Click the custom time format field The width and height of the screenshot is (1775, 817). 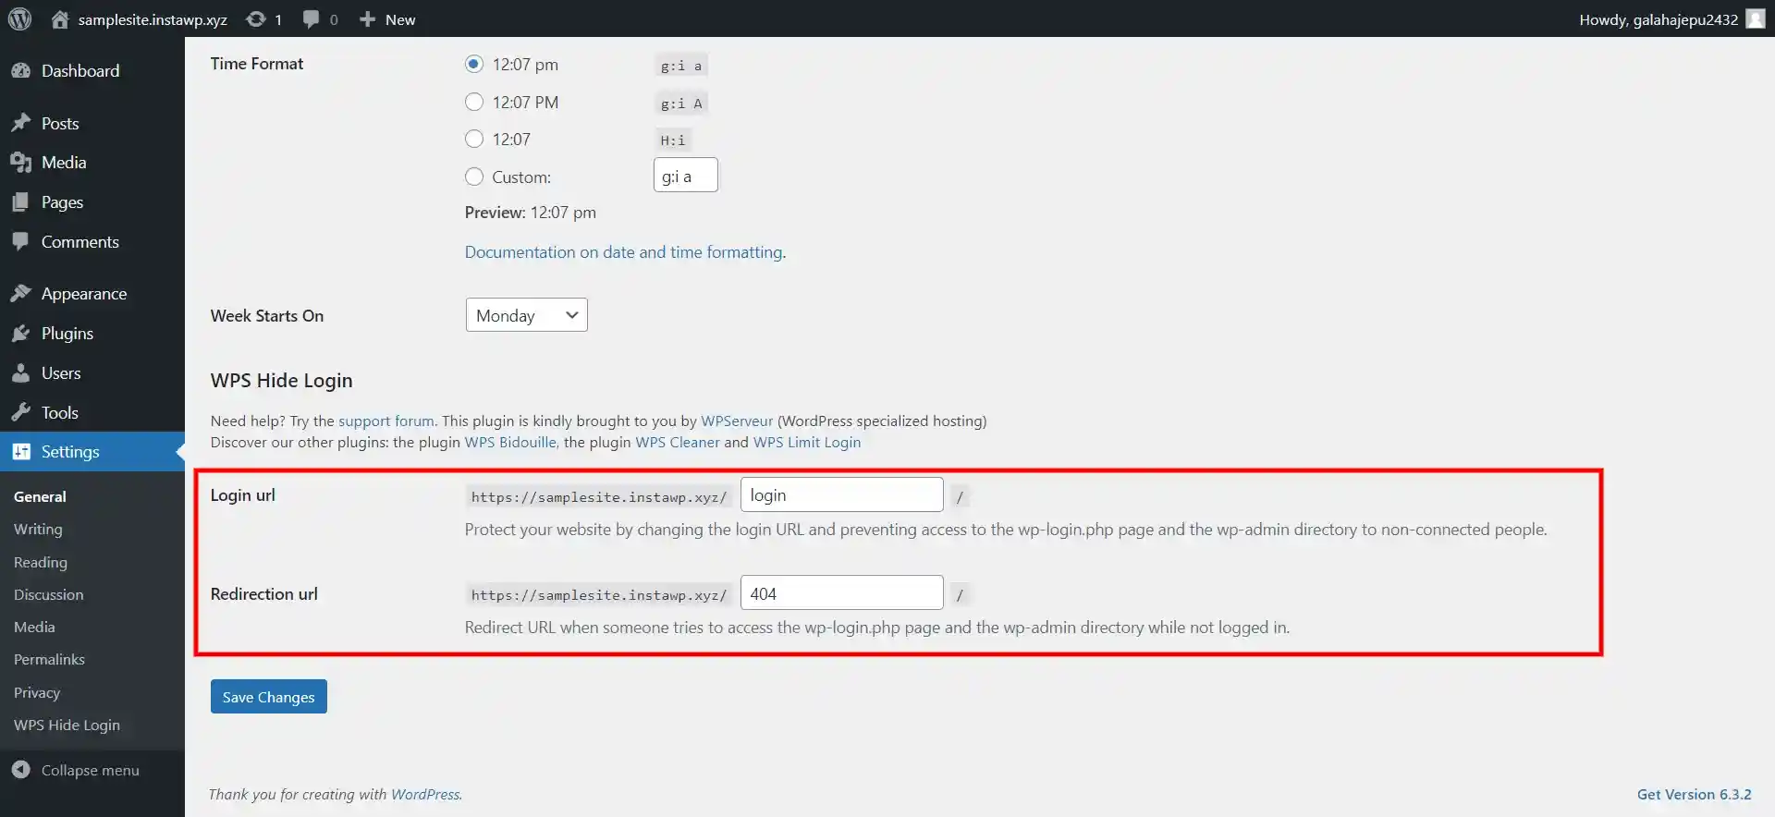point(686,176)
